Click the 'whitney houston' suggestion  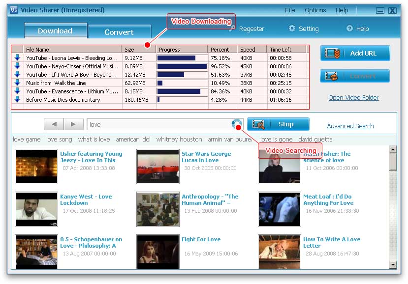[x=179, y=140]
